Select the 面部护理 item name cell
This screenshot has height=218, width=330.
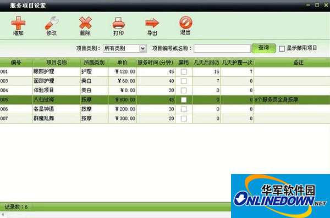click(57, 81)
